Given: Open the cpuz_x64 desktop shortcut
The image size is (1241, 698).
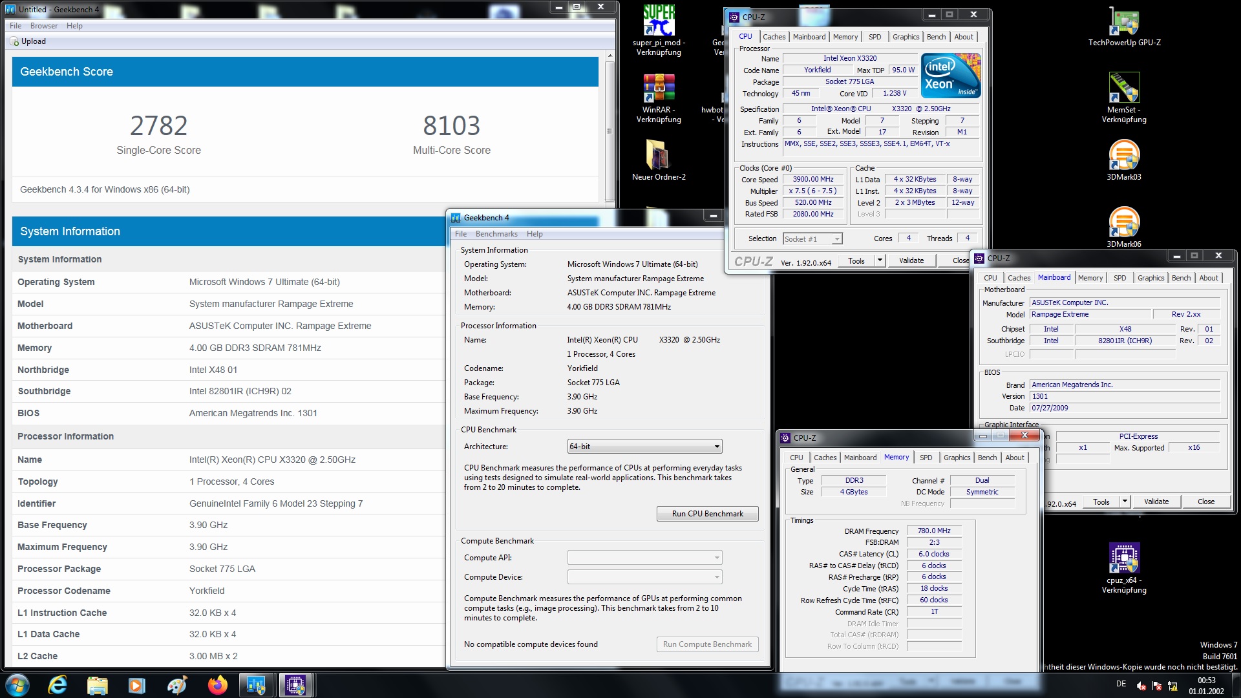Looking at the screenshot, I should point(1124,568).
